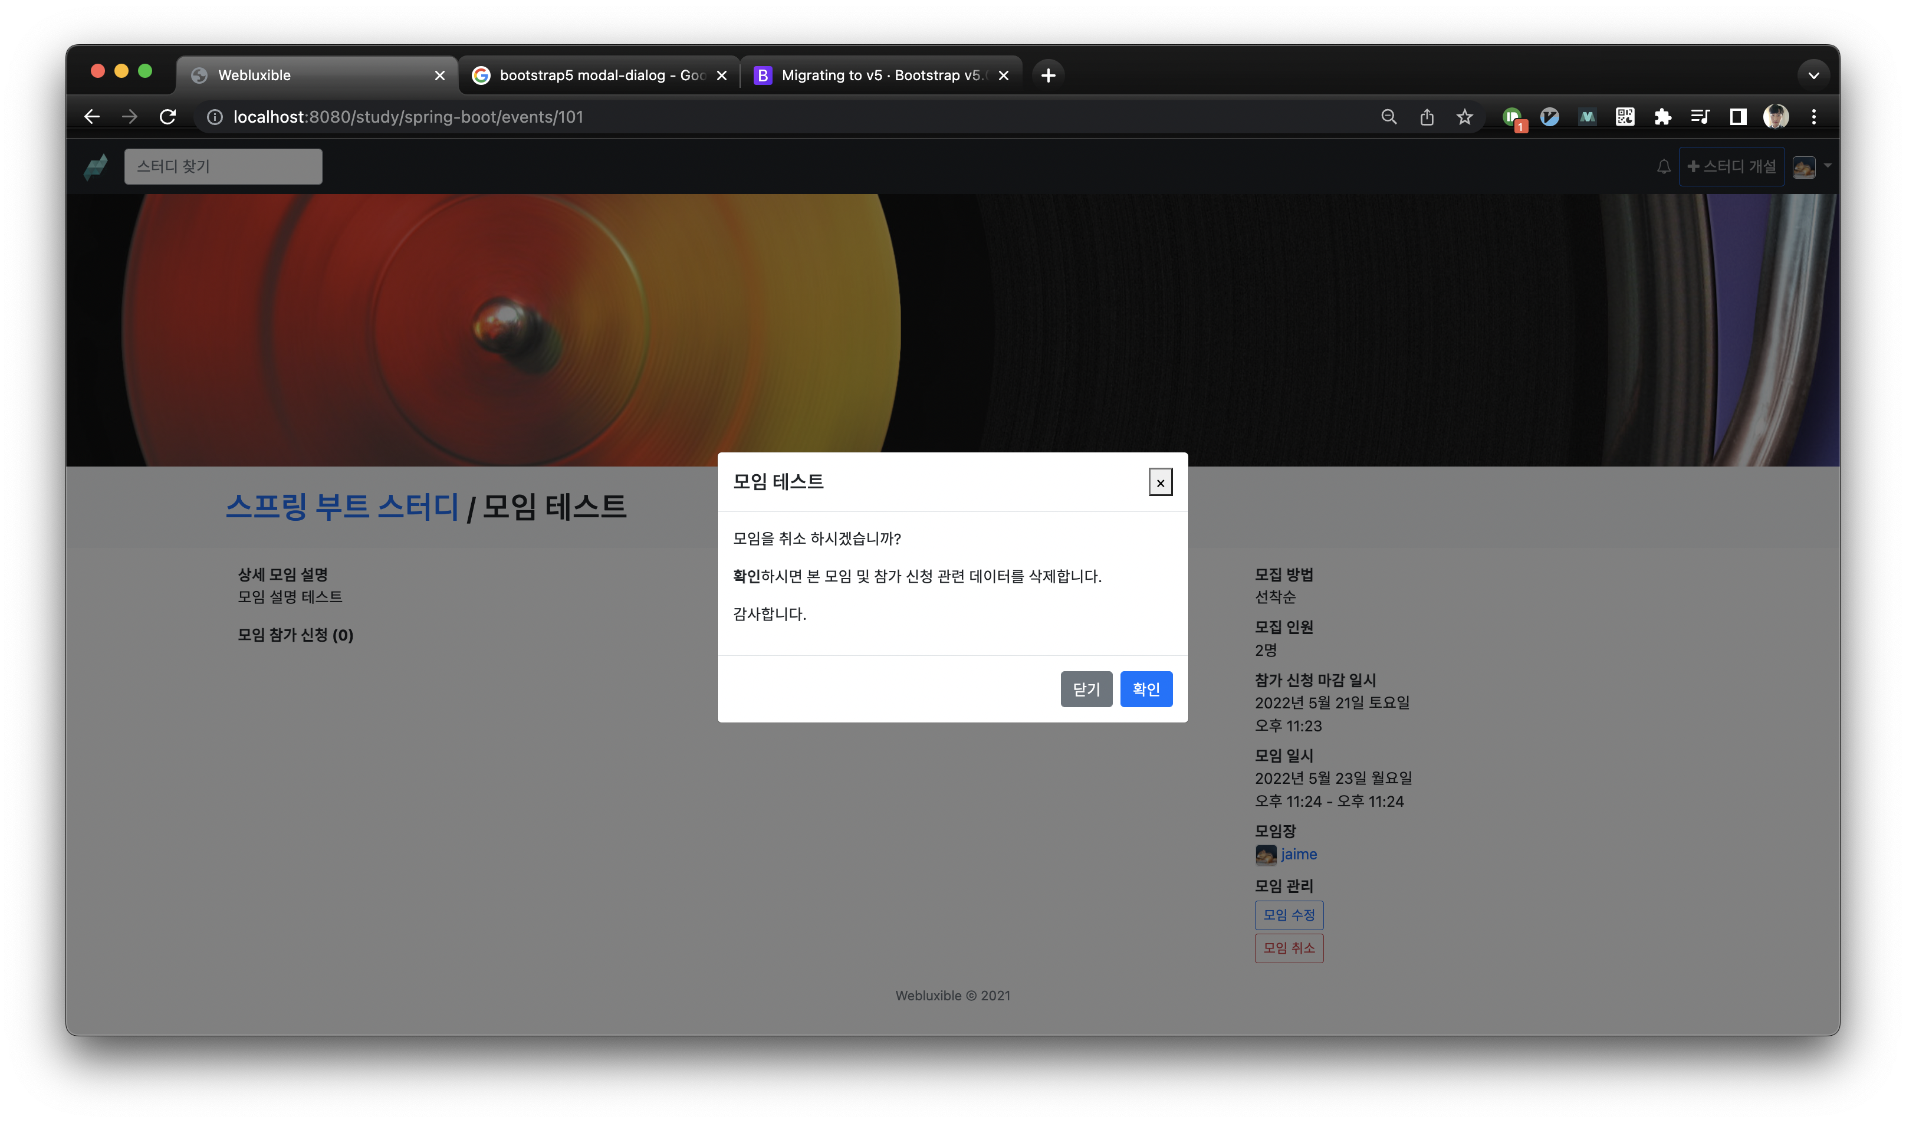
Task: Close the 모임 테스트 modal with X
Action: coord(1160,482)
